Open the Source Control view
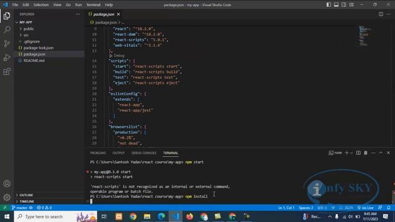395x222 pixels. coord(7,44)
